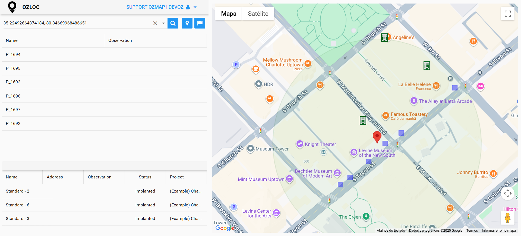Viewport: 521px width, 236px height.
Task: Open Termos link on map
Action: pos(472,231)
